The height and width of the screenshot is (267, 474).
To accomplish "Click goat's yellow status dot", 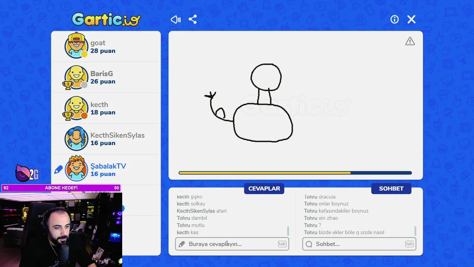I will tap(84, 54).
